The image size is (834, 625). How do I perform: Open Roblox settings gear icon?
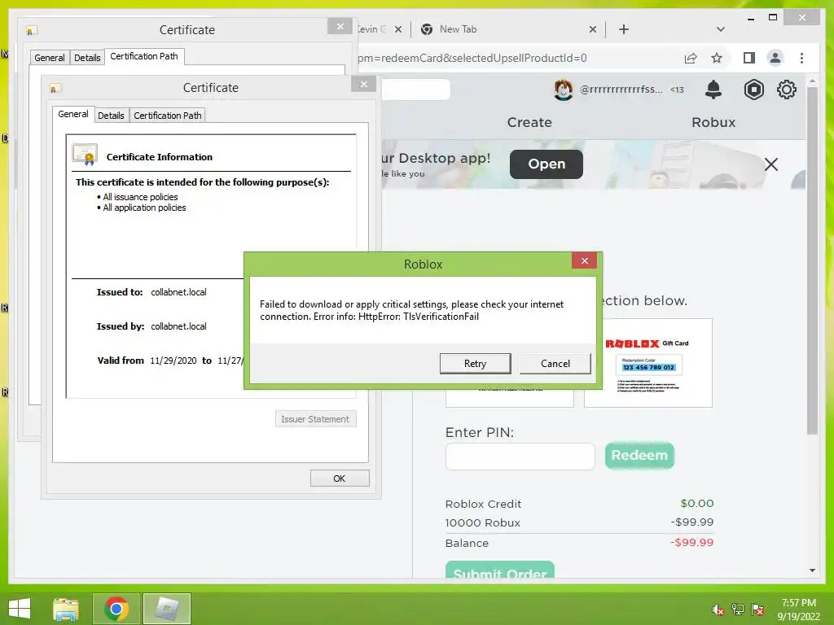[786, 90]
